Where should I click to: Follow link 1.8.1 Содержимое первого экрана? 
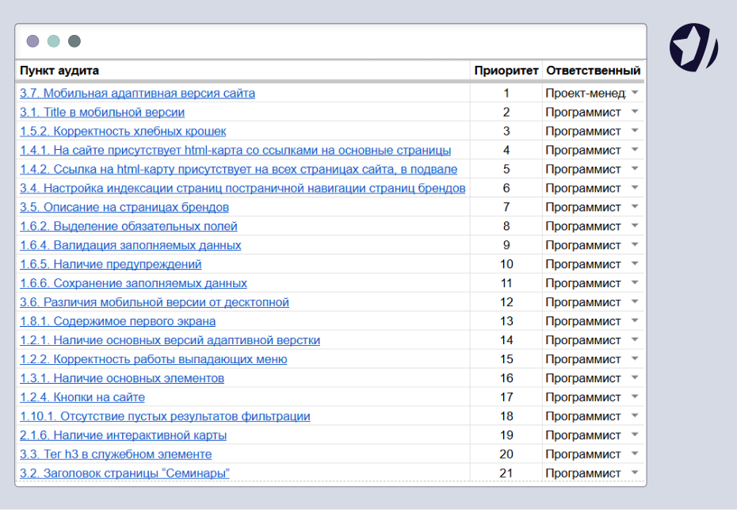click(x=117, y=321)
